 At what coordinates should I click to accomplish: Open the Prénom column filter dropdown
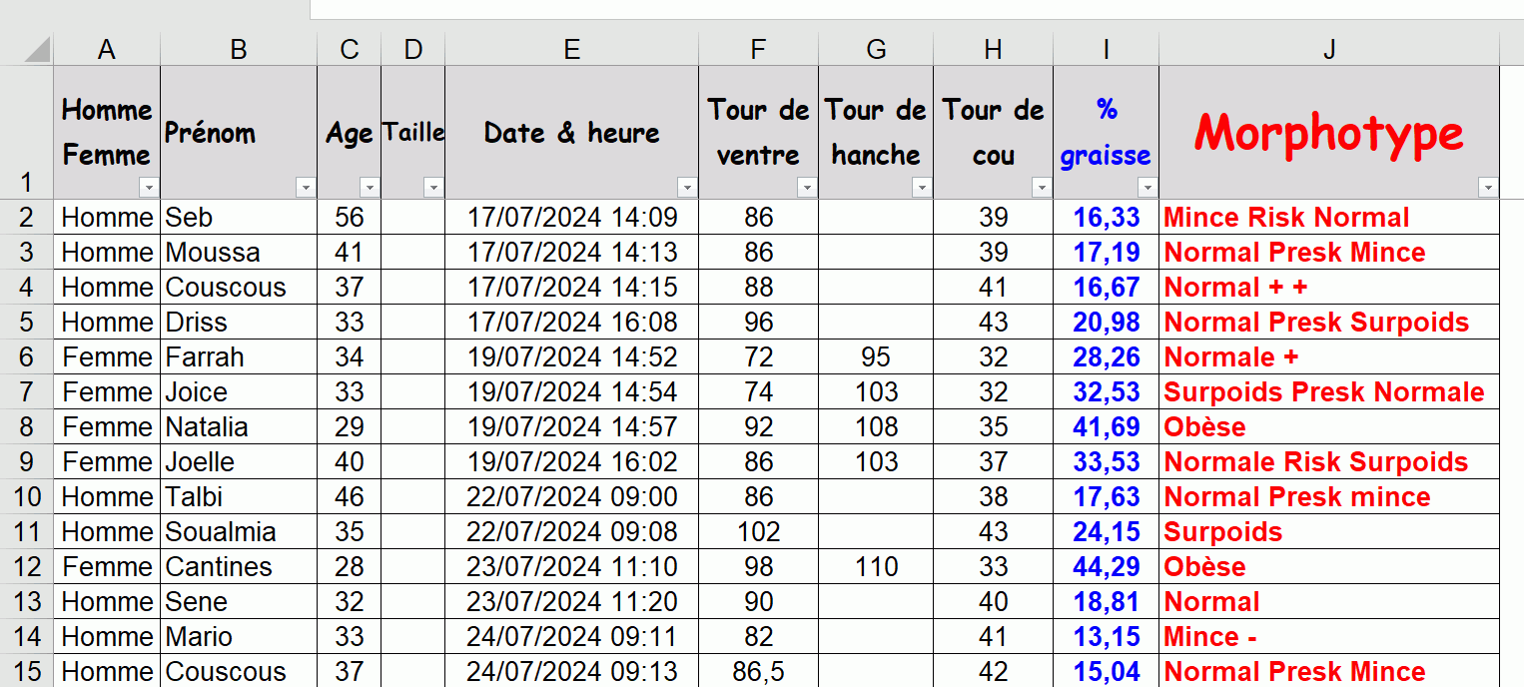click(306, 187)
